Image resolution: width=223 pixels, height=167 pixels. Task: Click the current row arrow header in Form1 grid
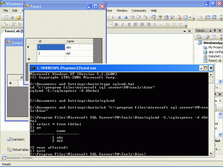click(31, 47)
